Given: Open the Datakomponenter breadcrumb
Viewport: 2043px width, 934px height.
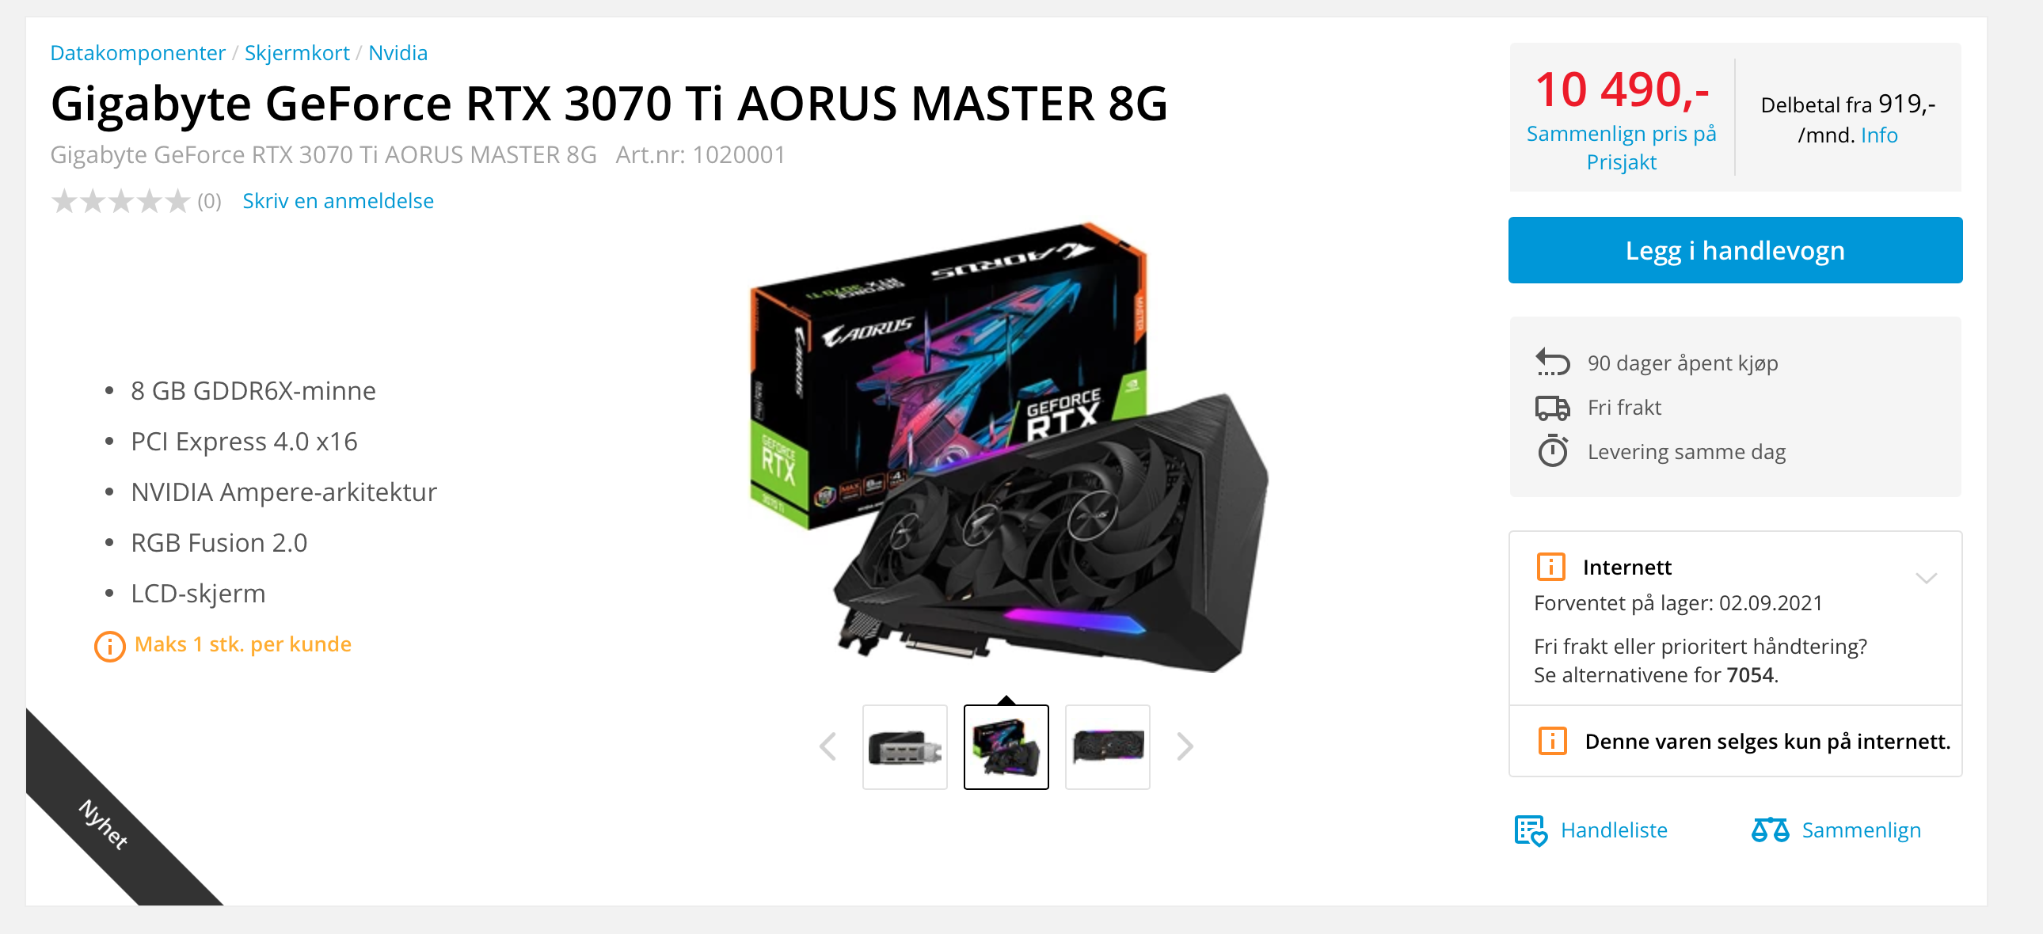Looking at the screenshot, I should point(137,53).
